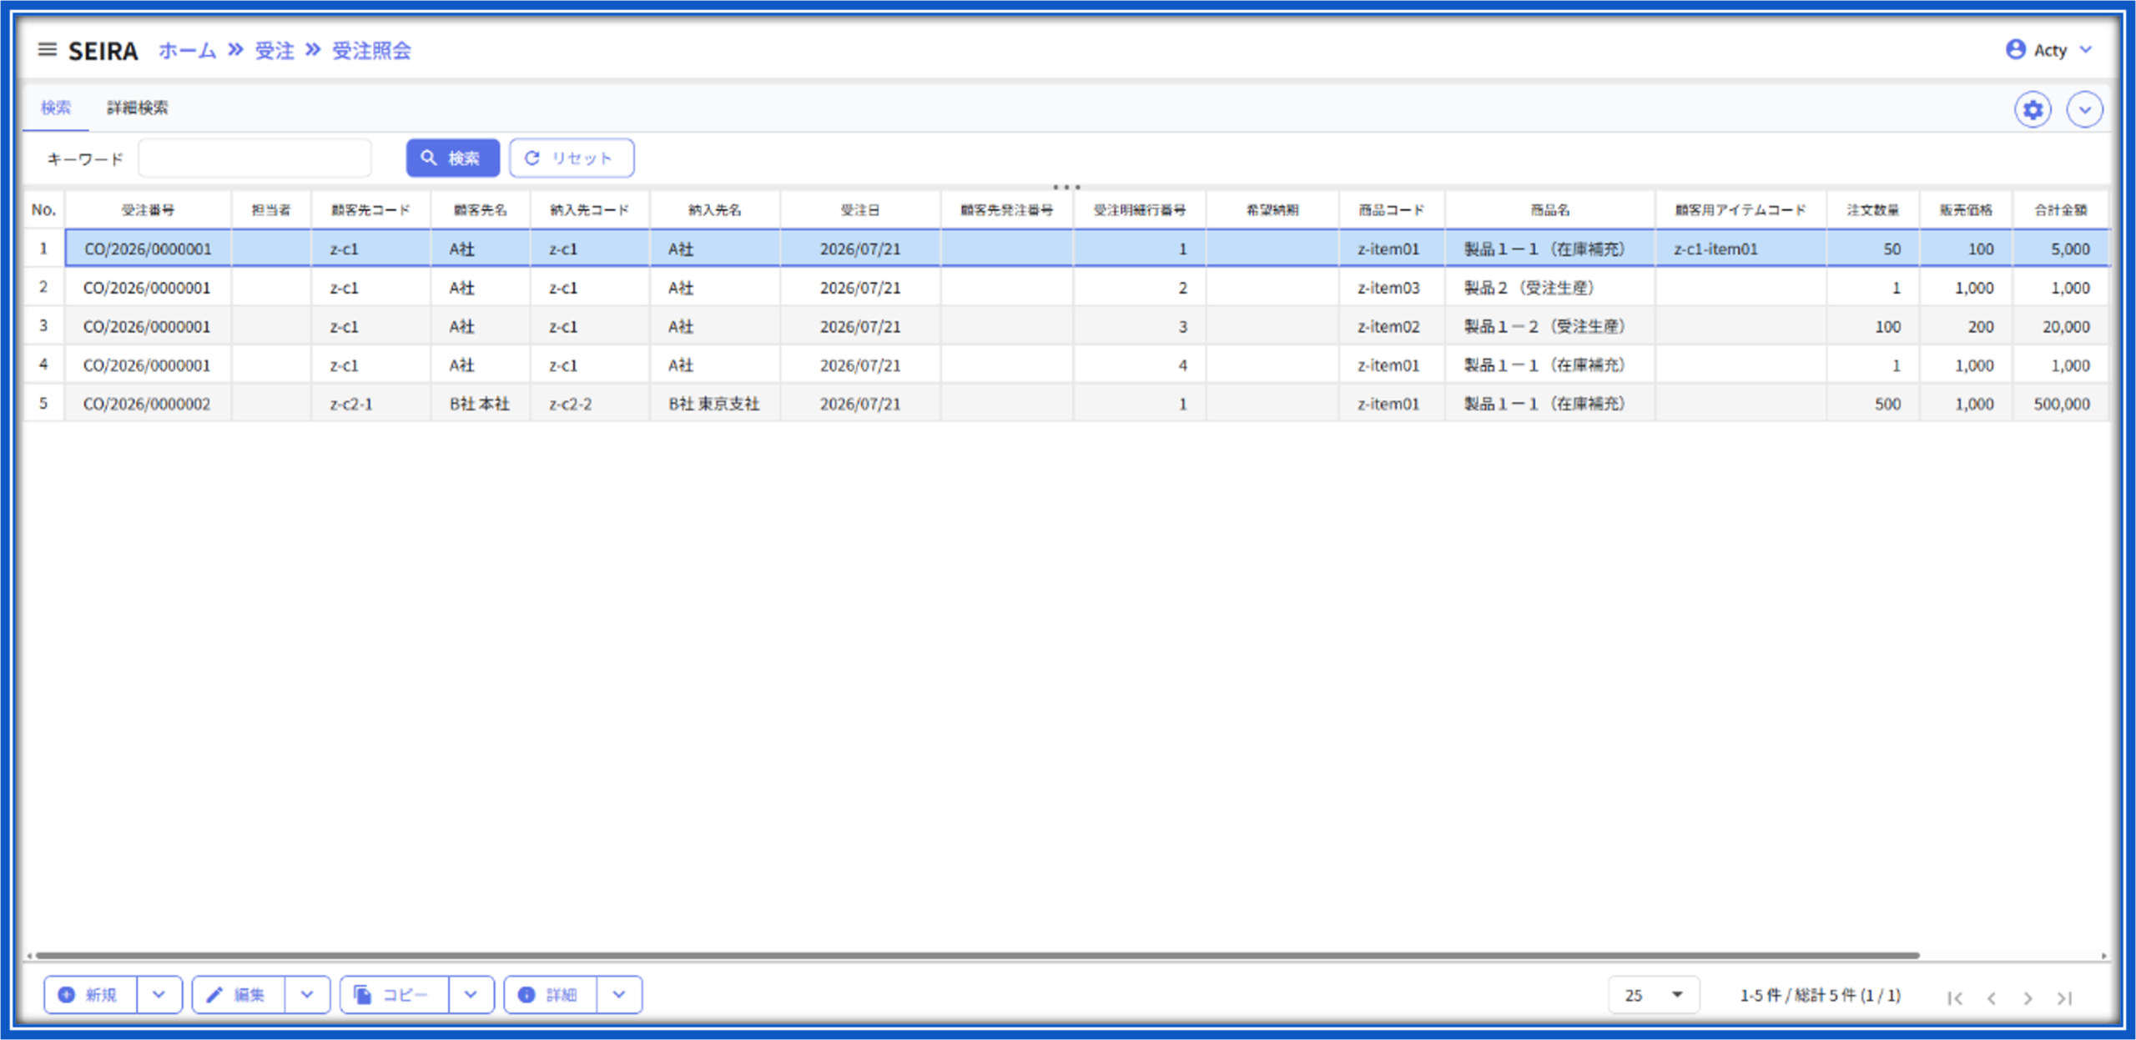Viewport: 2136px width, 1040px height.
Task: Open the rows-per-page 25 dropdown
Action: (x=1654, y=995)
